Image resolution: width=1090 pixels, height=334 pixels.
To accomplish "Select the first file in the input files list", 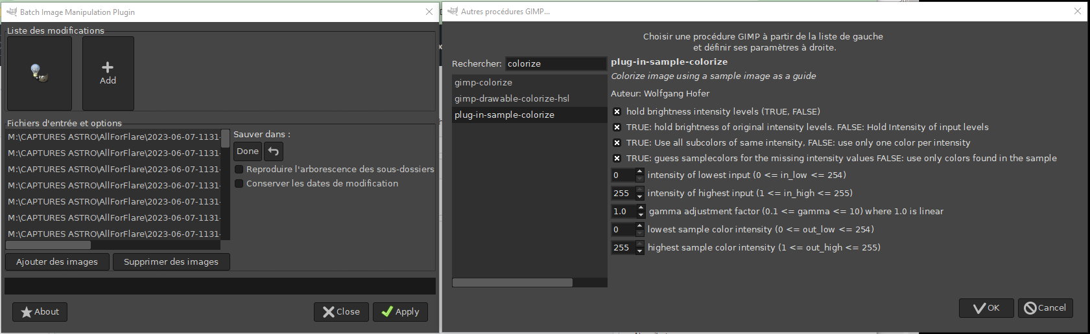I will [x=113, y=137].
